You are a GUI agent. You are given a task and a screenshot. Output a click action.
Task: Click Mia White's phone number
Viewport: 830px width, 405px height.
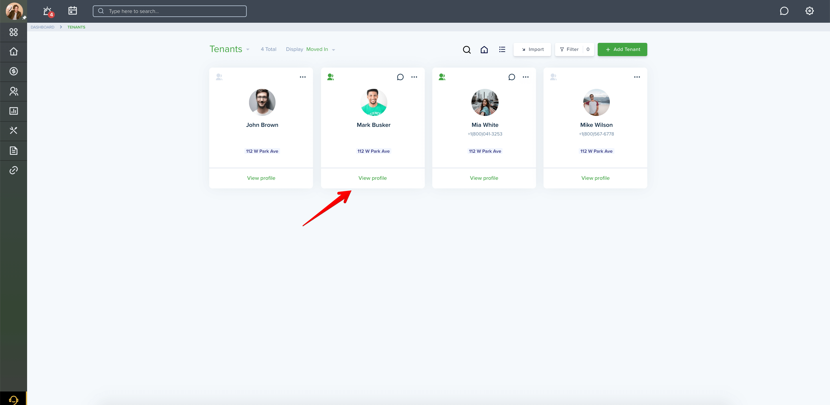(x=485, y=134)
